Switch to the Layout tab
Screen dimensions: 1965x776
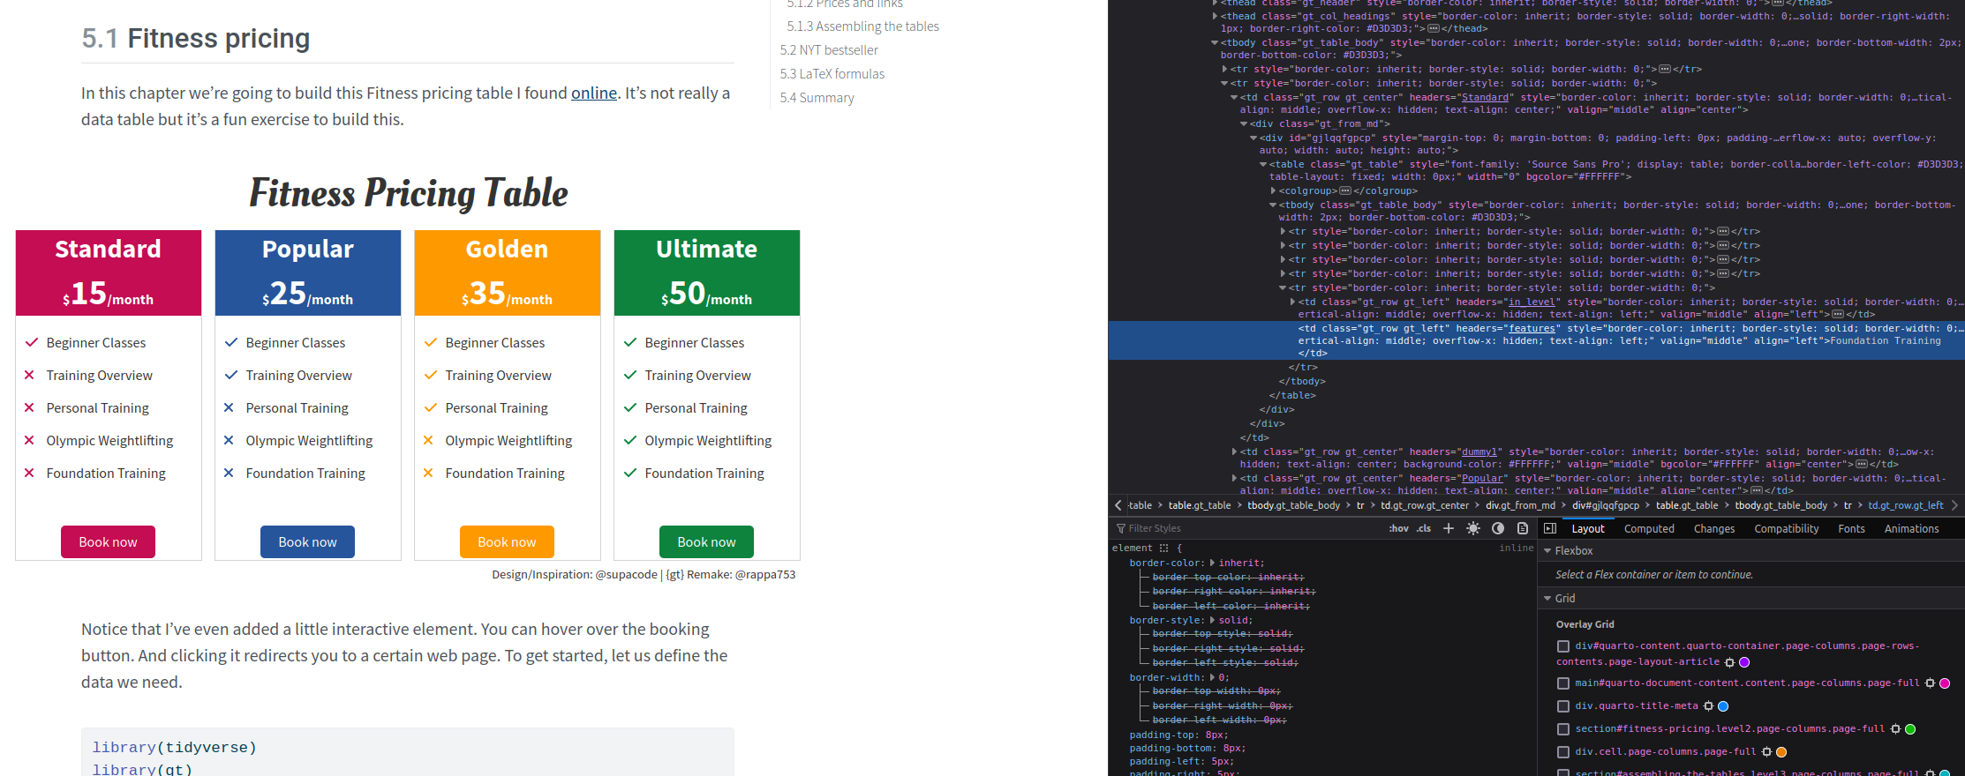[1588, 529]
